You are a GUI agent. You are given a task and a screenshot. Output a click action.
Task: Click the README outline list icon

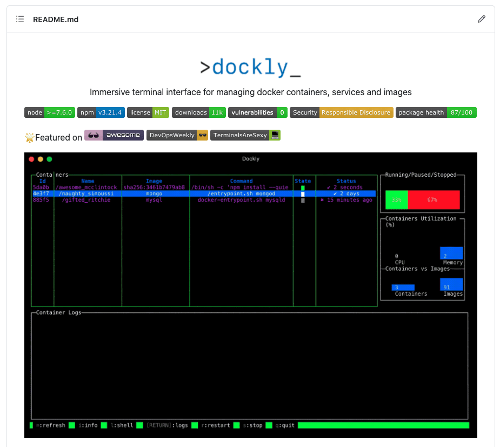pyautogui.click(x=20, y=19)
